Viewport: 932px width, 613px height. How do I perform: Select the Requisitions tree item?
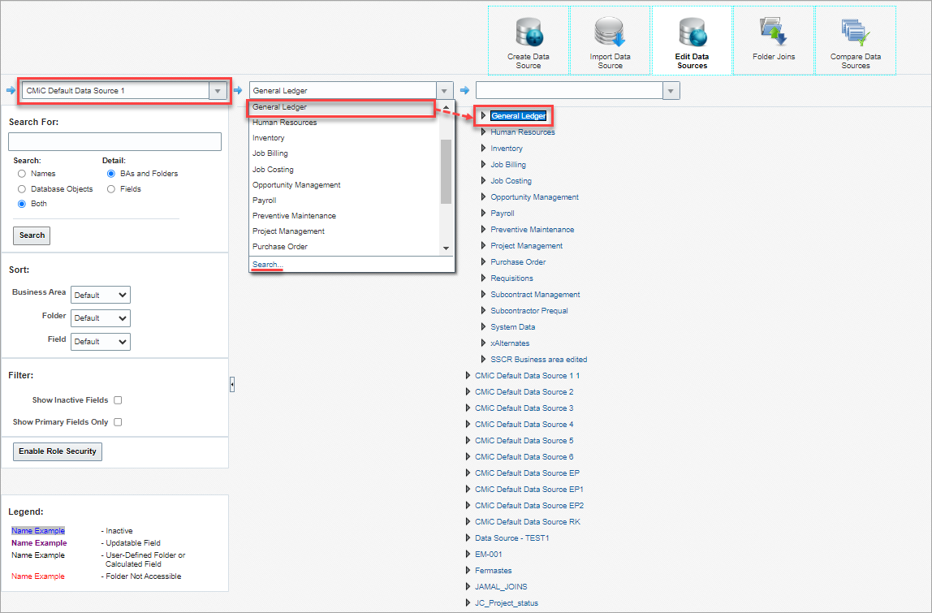click(x=511, y=278)
